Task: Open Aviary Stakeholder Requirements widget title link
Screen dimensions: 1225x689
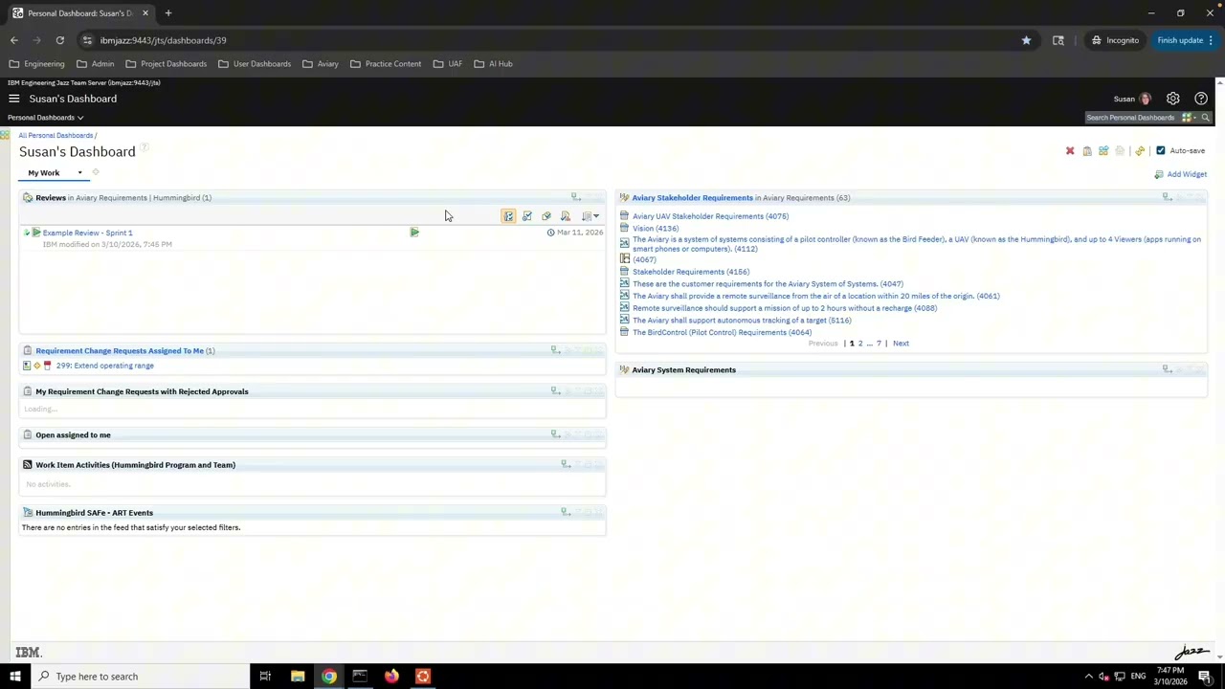Action: pyautogui.click(x=692, y=197)
